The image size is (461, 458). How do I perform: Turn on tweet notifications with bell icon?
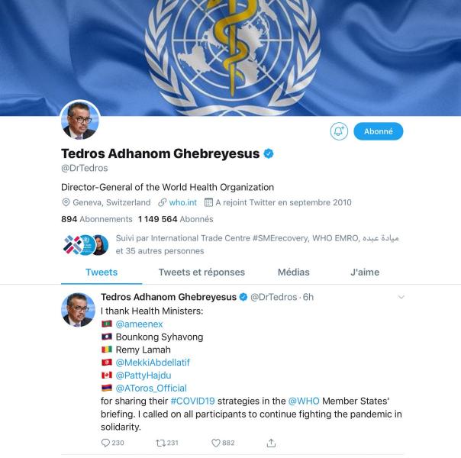click(x=339, y=131)
